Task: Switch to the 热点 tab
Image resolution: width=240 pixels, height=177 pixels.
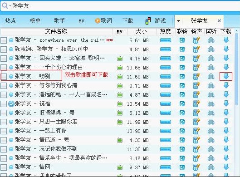Action: point(10,21)
